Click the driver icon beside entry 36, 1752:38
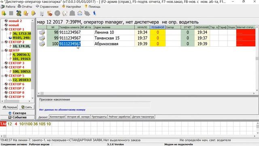Image resolution: width=259 pixels, height=146 pixels. tap(11, 33)
